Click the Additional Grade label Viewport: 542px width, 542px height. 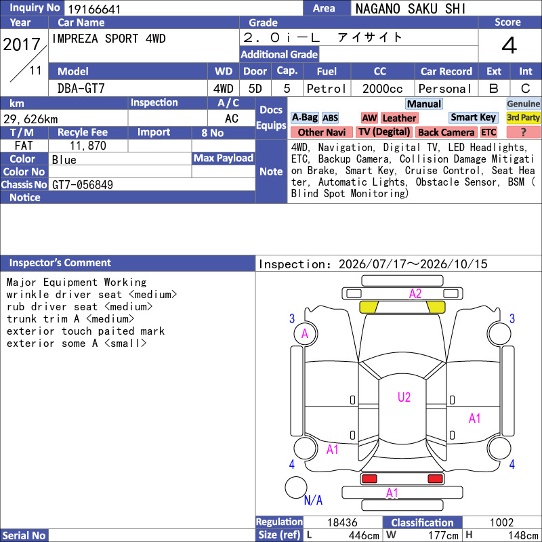(x=279, y=54)
